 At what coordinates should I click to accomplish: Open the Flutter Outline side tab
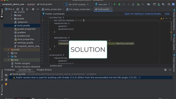point(174,42)
